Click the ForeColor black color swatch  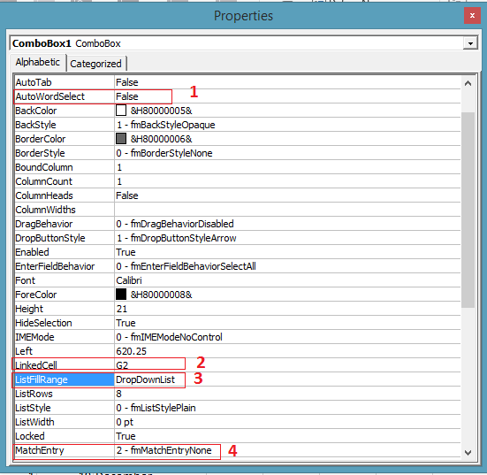(x=121, y=295)
